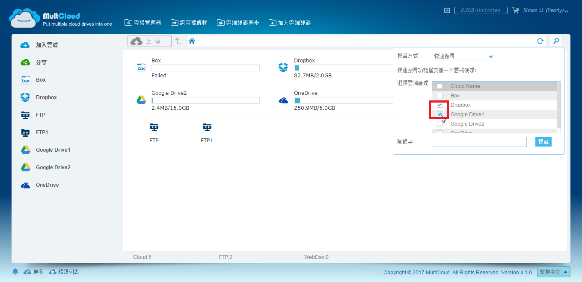This screenshot has width=582, height=282.
Task: Expand the 搜尋方式 dropdown arrow
Action: pos(490,56)
